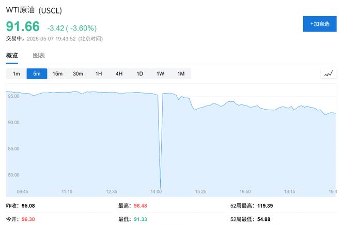Open the line chart type icon

pos(329,73)
